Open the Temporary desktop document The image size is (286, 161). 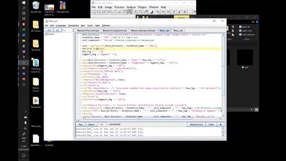coord(36,102)
